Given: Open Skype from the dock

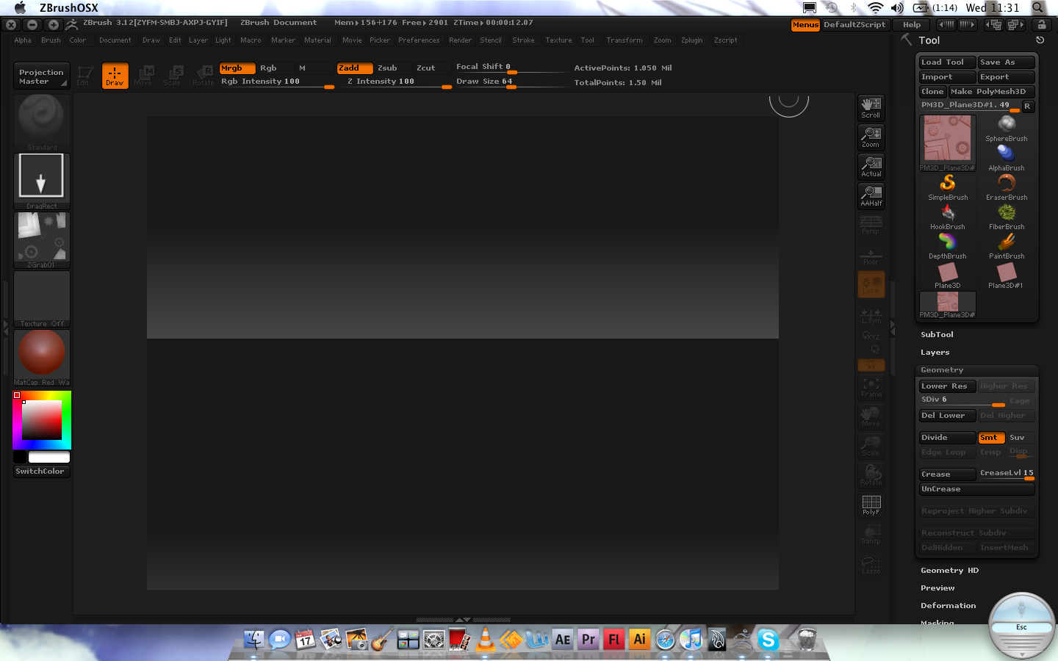Looking at the screenshot, I should pyautogui.click(x=768, y=640).
